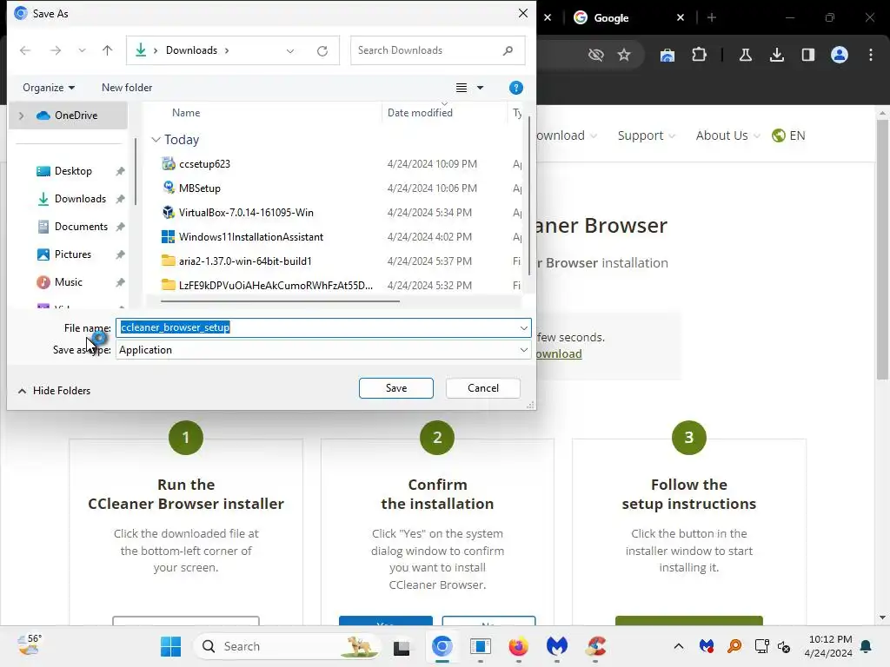Select the aria2-1.37.0-win-64bit-build1 folder
890x667 pixels.
coord(245,261)
